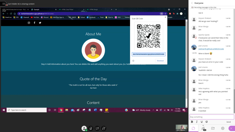Toggle the video camera on

coord(97,129)
